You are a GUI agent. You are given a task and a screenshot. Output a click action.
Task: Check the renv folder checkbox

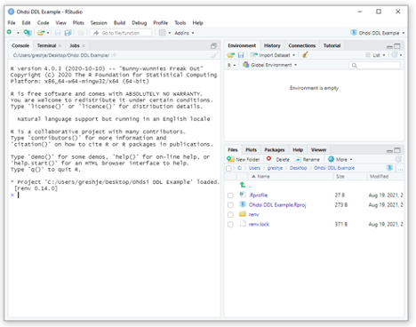click(230, 215)
